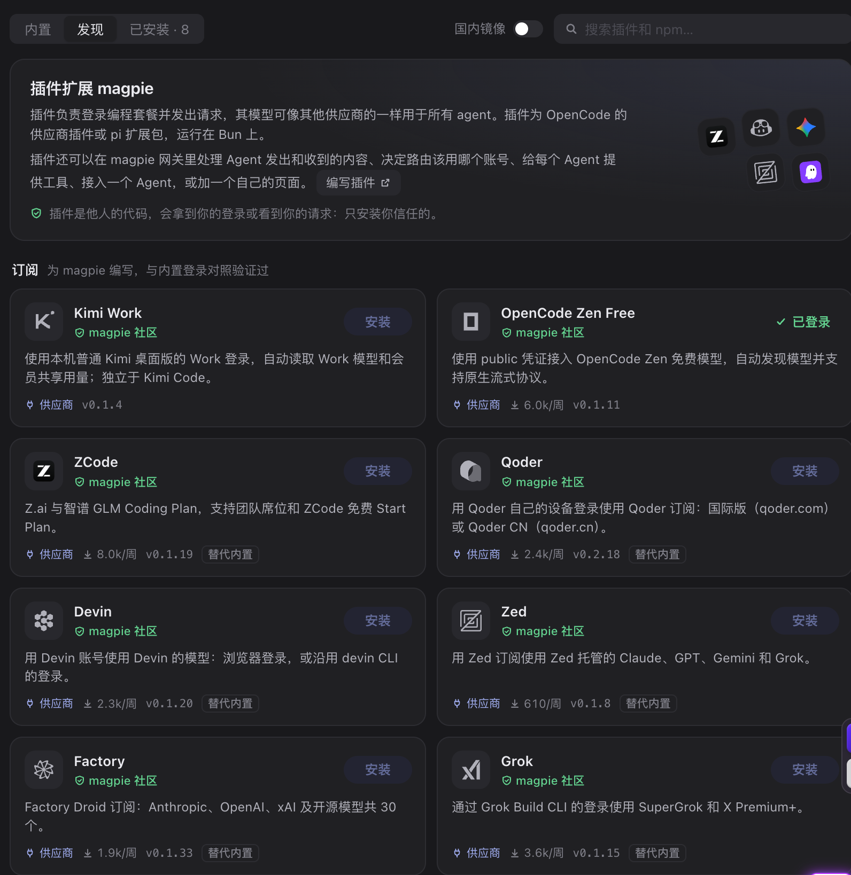This screenshot has width=851, height=875.
Task: Install the Devin plugin
Action: [x=378, y=621]
